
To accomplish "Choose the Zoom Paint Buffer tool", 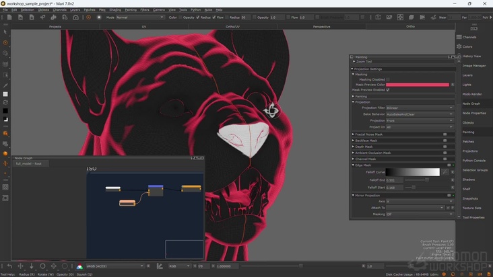I will tap(5, 53).
